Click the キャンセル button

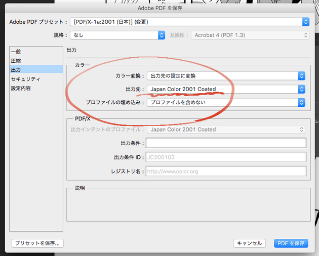pyautogui.click(x=250, y=243)
